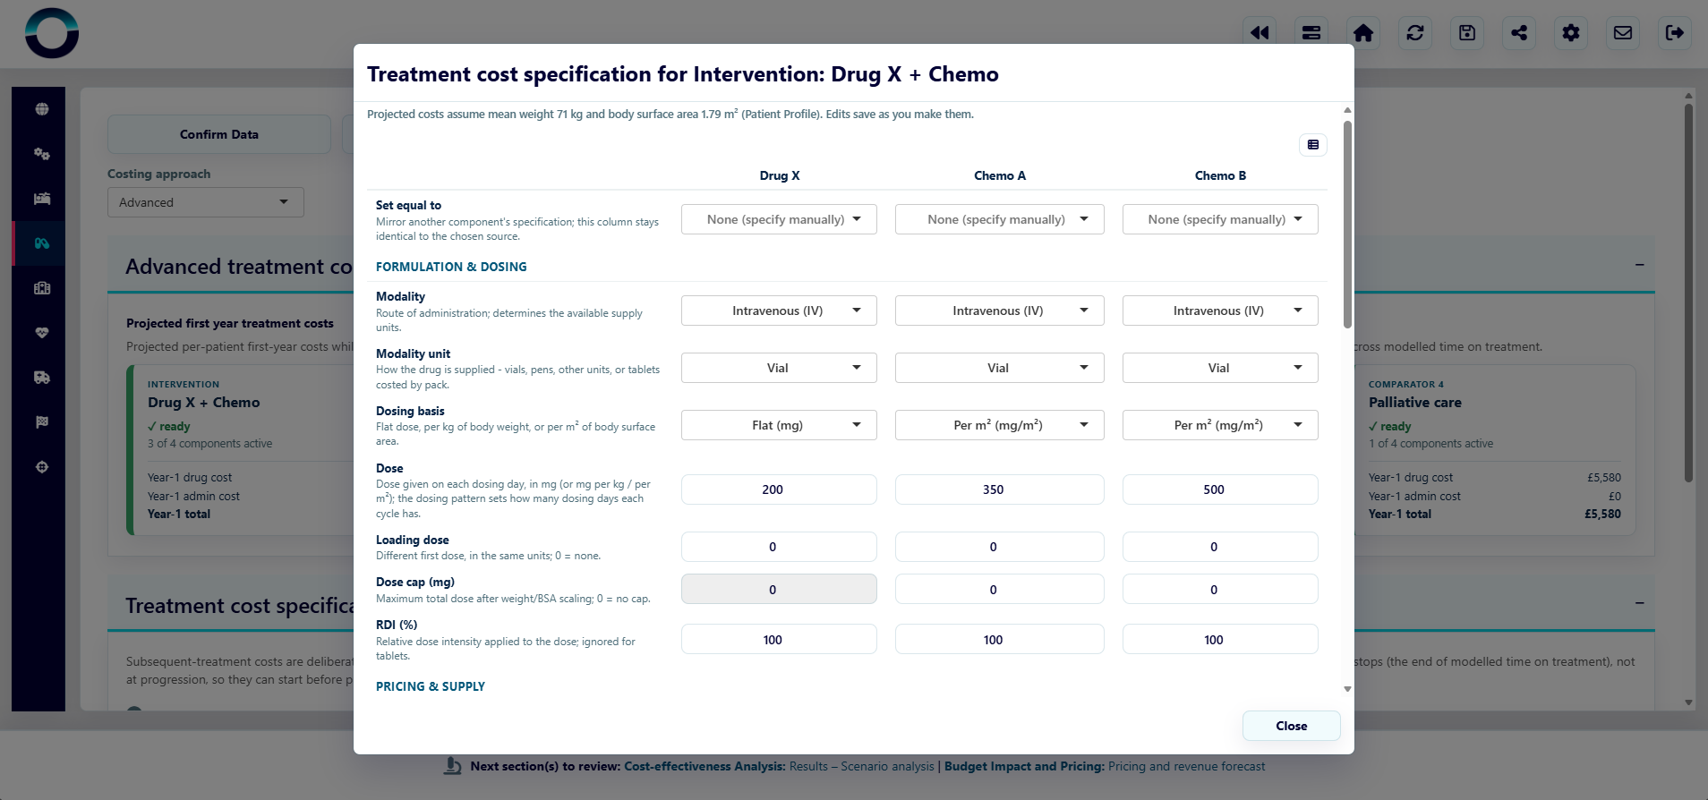Click the rewind (double left arrow) toolbar icon
1708x800 pixels.
[1260, 33]
